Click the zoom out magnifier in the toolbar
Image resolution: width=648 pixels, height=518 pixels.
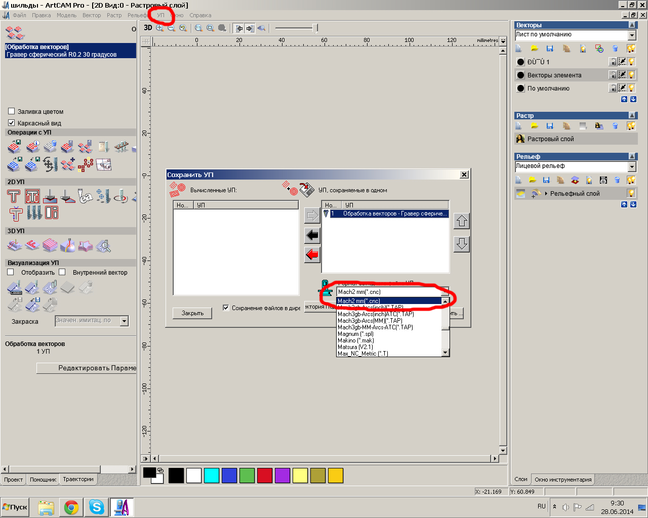tap(171, 28)
